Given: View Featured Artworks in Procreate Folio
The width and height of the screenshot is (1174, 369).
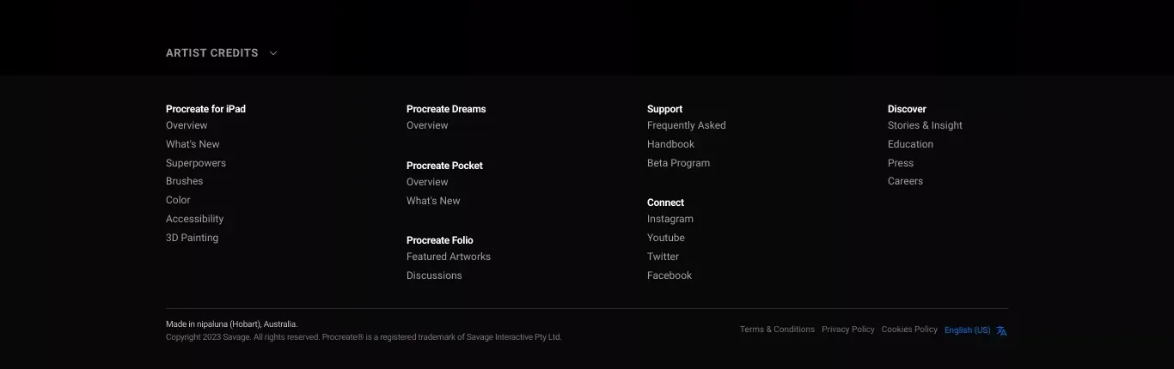Looking at the screenshot, I should tap(449, 257).
